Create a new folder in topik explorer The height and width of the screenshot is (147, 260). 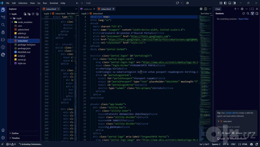29,14
